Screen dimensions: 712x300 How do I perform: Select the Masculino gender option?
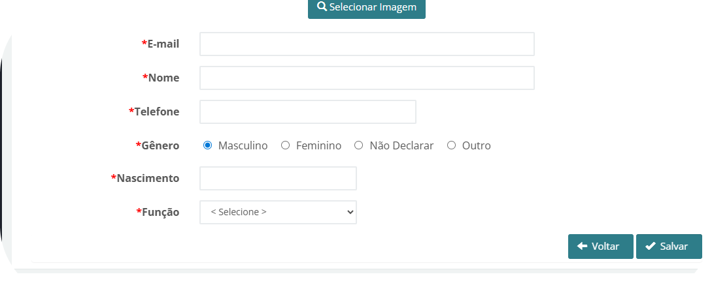point(208,145)
